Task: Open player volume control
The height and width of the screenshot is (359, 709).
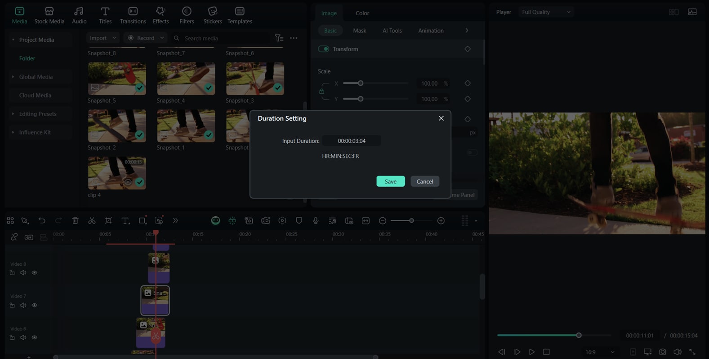Action: pyautogui.click(x=677, y=352)
